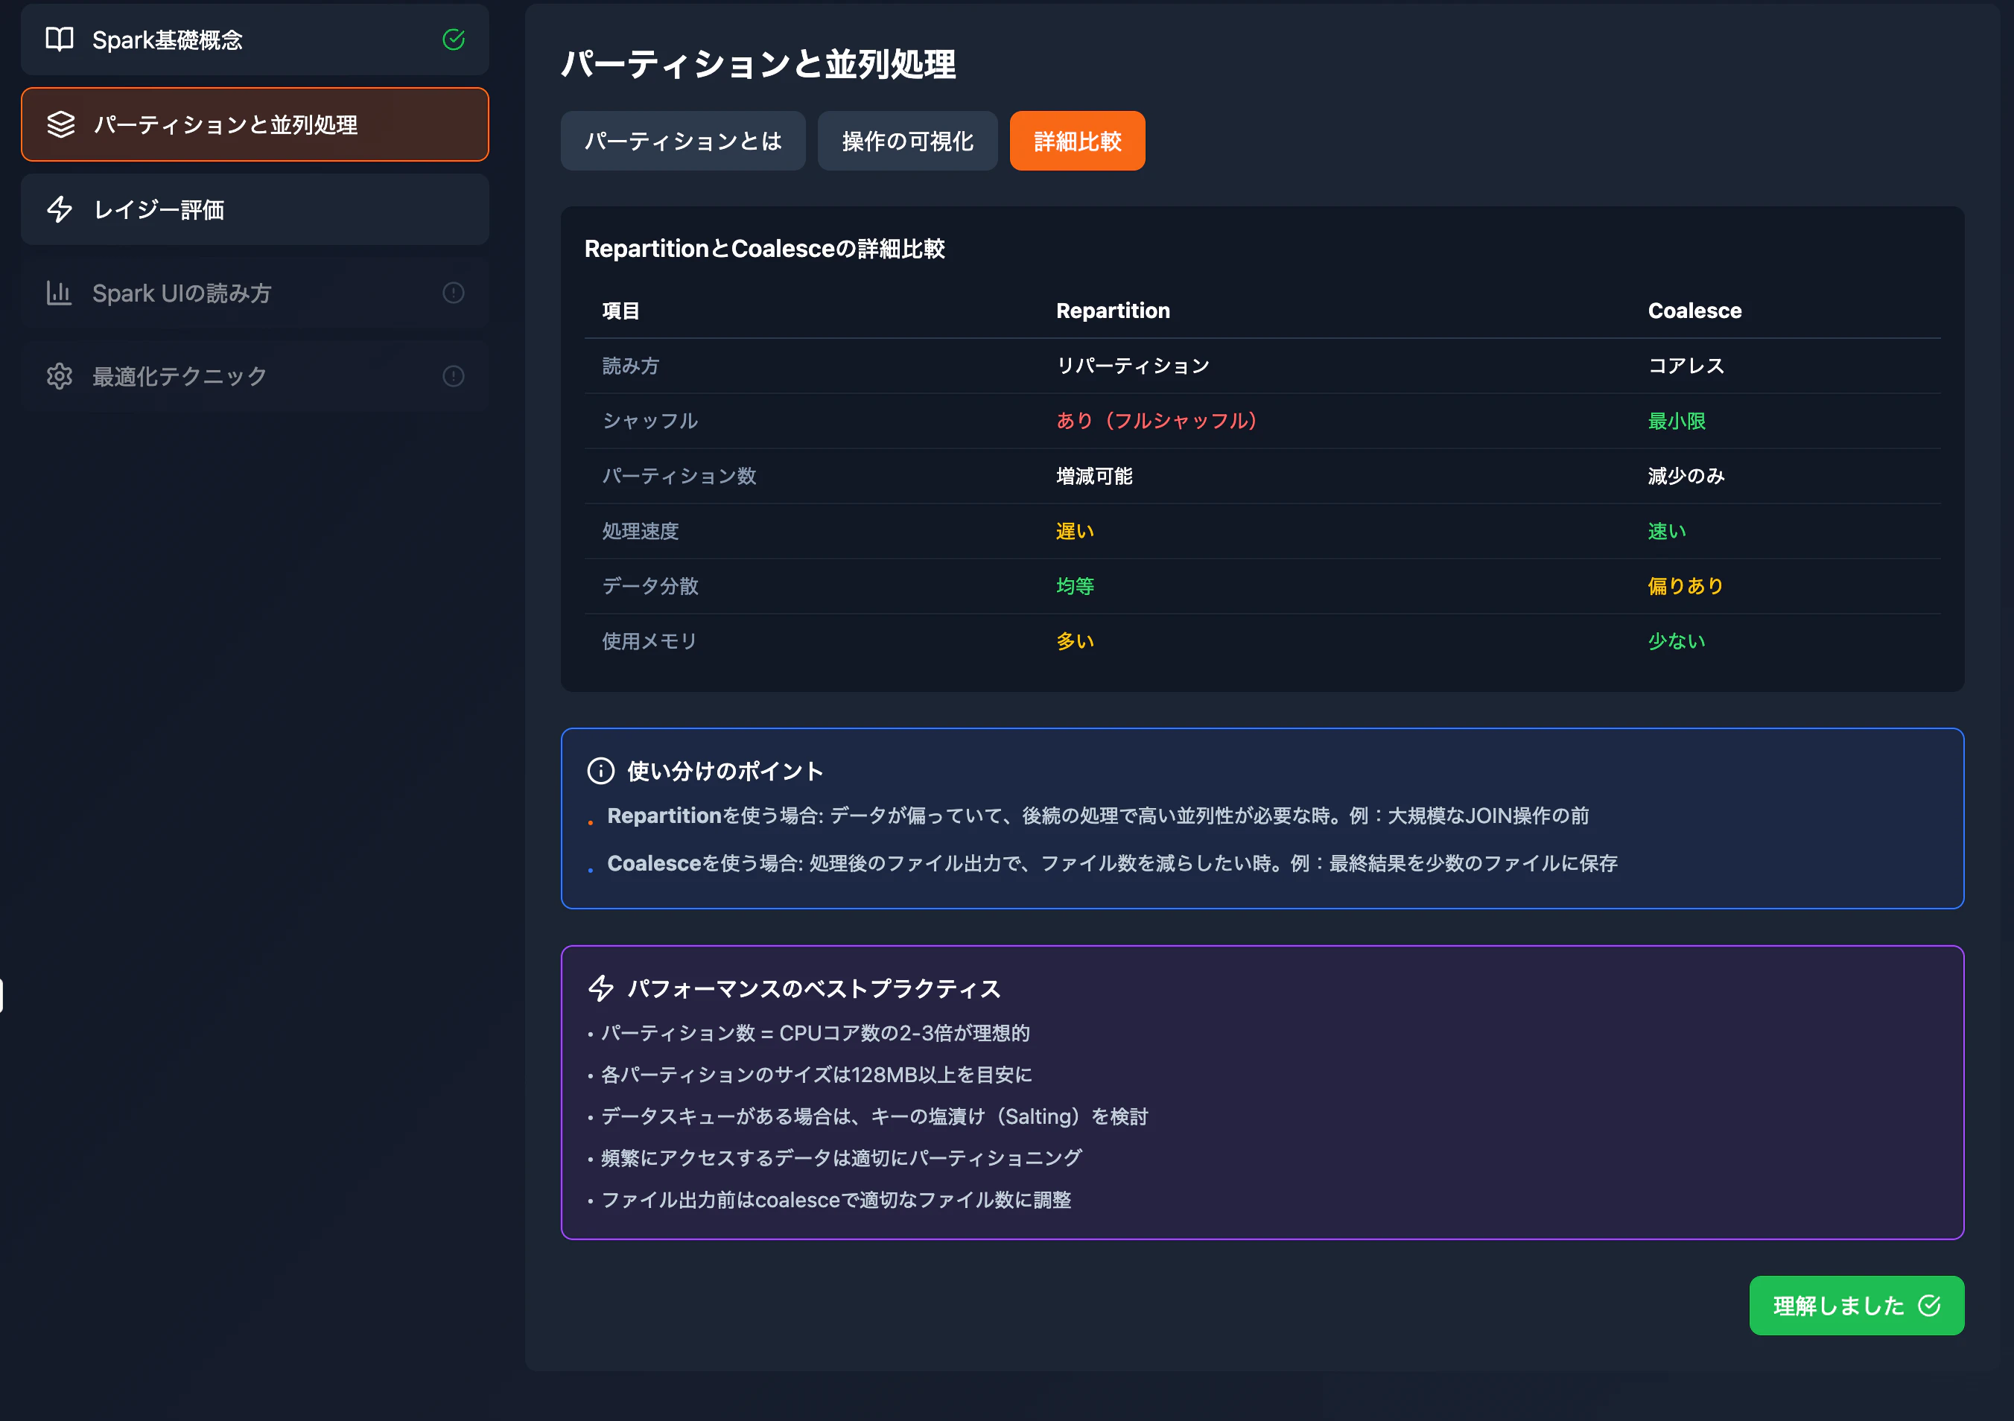2014x1421 pixels.
Task: Click the layers icon on パーティションと並列処理
Action: click(x=60, y=124)
